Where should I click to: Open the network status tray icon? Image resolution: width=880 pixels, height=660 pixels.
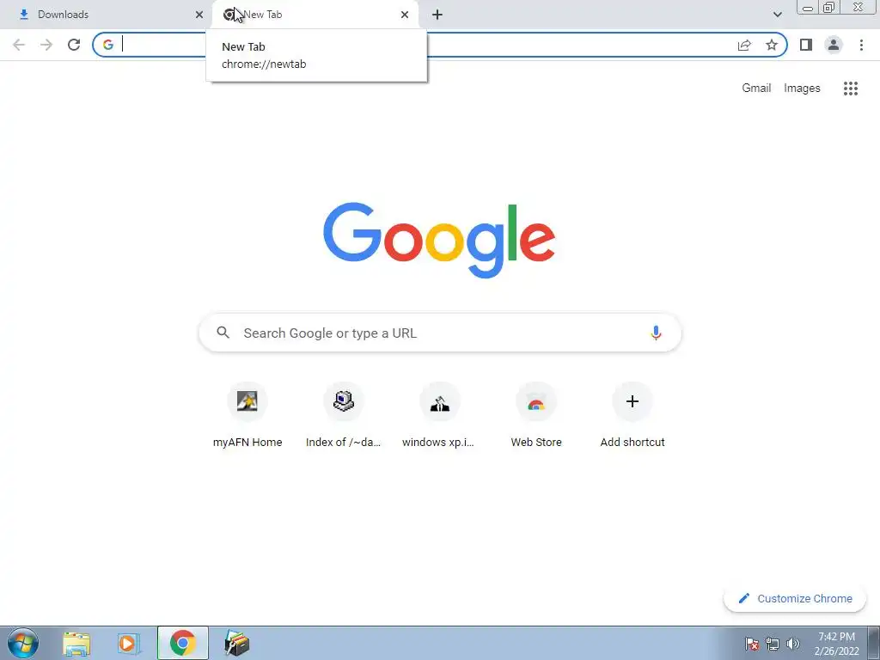point(773,644)
